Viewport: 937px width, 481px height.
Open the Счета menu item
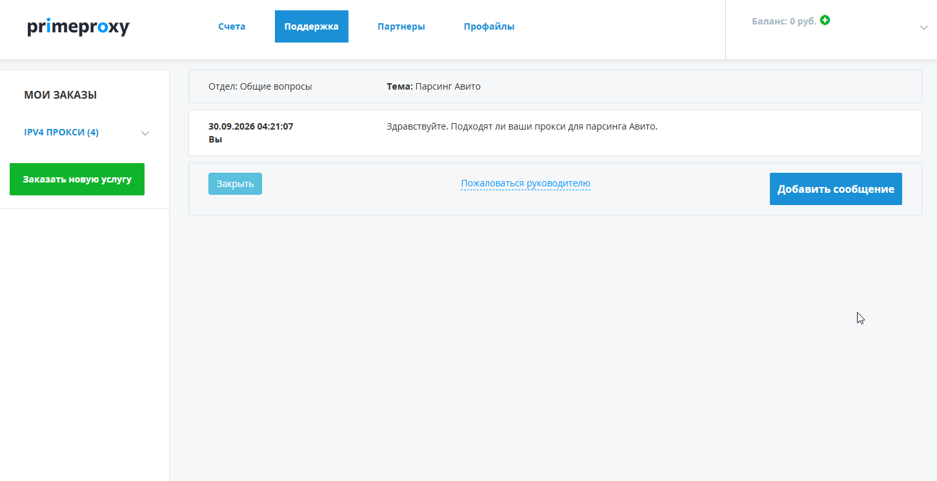tap(232, 26)
